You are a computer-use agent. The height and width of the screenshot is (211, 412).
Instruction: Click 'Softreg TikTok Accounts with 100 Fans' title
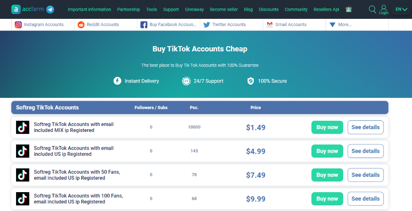click(x=78, y=199)
